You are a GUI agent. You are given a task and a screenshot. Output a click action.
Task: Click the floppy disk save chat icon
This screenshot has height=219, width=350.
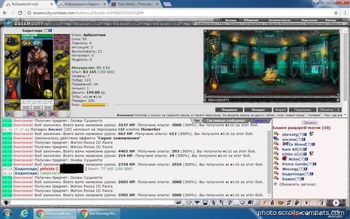point(205,203)
